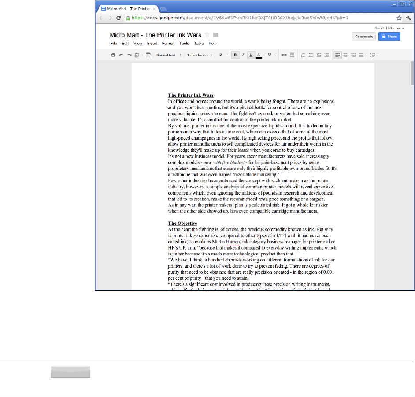The image size is (415, 397).
Task: Click the Redo arrow
Action: 129,55
